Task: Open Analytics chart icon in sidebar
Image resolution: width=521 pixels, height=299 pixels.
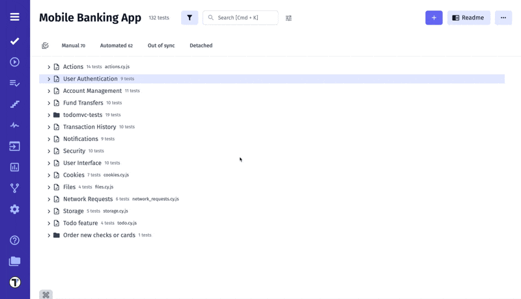Action: tap(14, 167)
